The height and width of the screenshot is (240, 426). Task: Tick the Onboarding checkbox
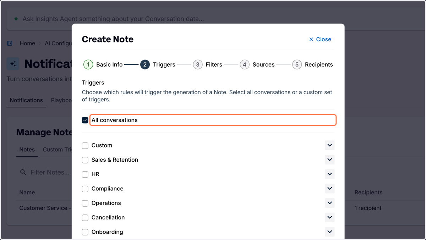pos(85,232)
